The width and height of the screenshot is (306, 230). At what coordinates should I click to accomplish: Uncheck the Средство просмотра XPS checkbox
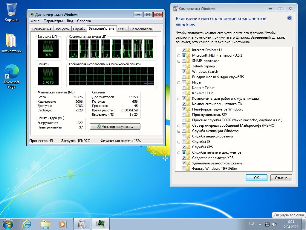(184, 158)
